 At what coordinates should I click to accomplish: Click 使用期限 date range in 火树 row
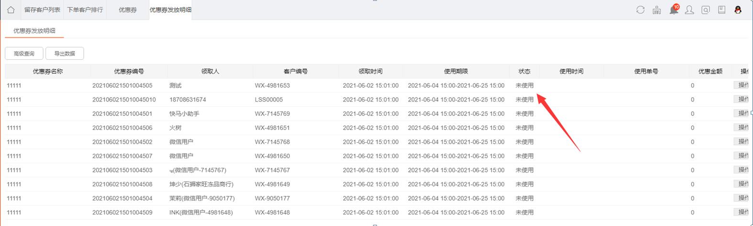(456, 128)
